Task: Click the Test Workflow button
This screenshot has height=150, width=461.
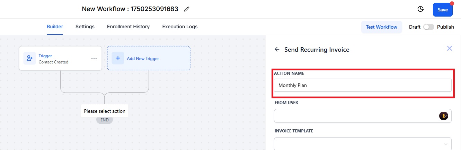Action: [x=382, y=27]
